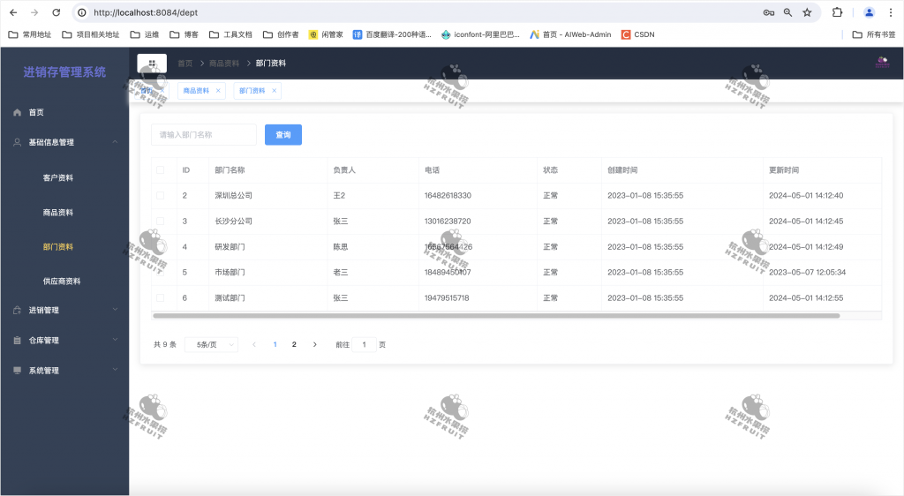Go back using browser back arrow

pos(13,12)
